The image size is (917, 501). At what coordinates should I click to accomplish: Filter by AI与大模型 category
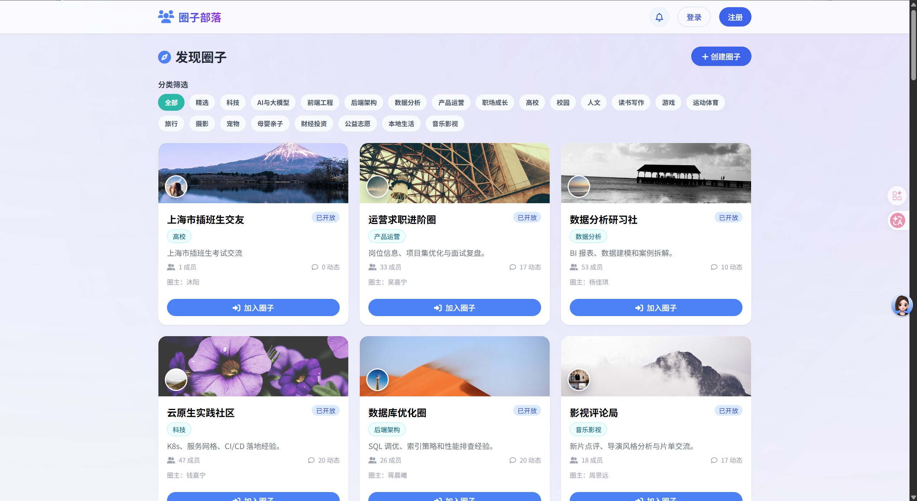point(273,102)
